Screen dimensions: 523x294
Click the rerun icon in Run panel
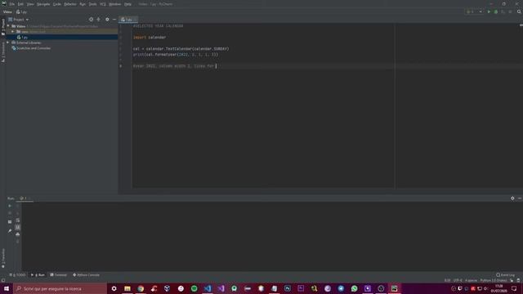tap(10, 206)
